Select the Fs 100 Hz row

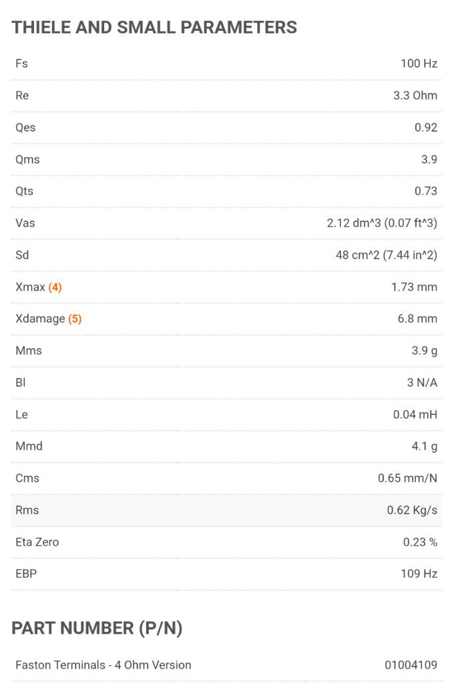click(x=226, y=63)
